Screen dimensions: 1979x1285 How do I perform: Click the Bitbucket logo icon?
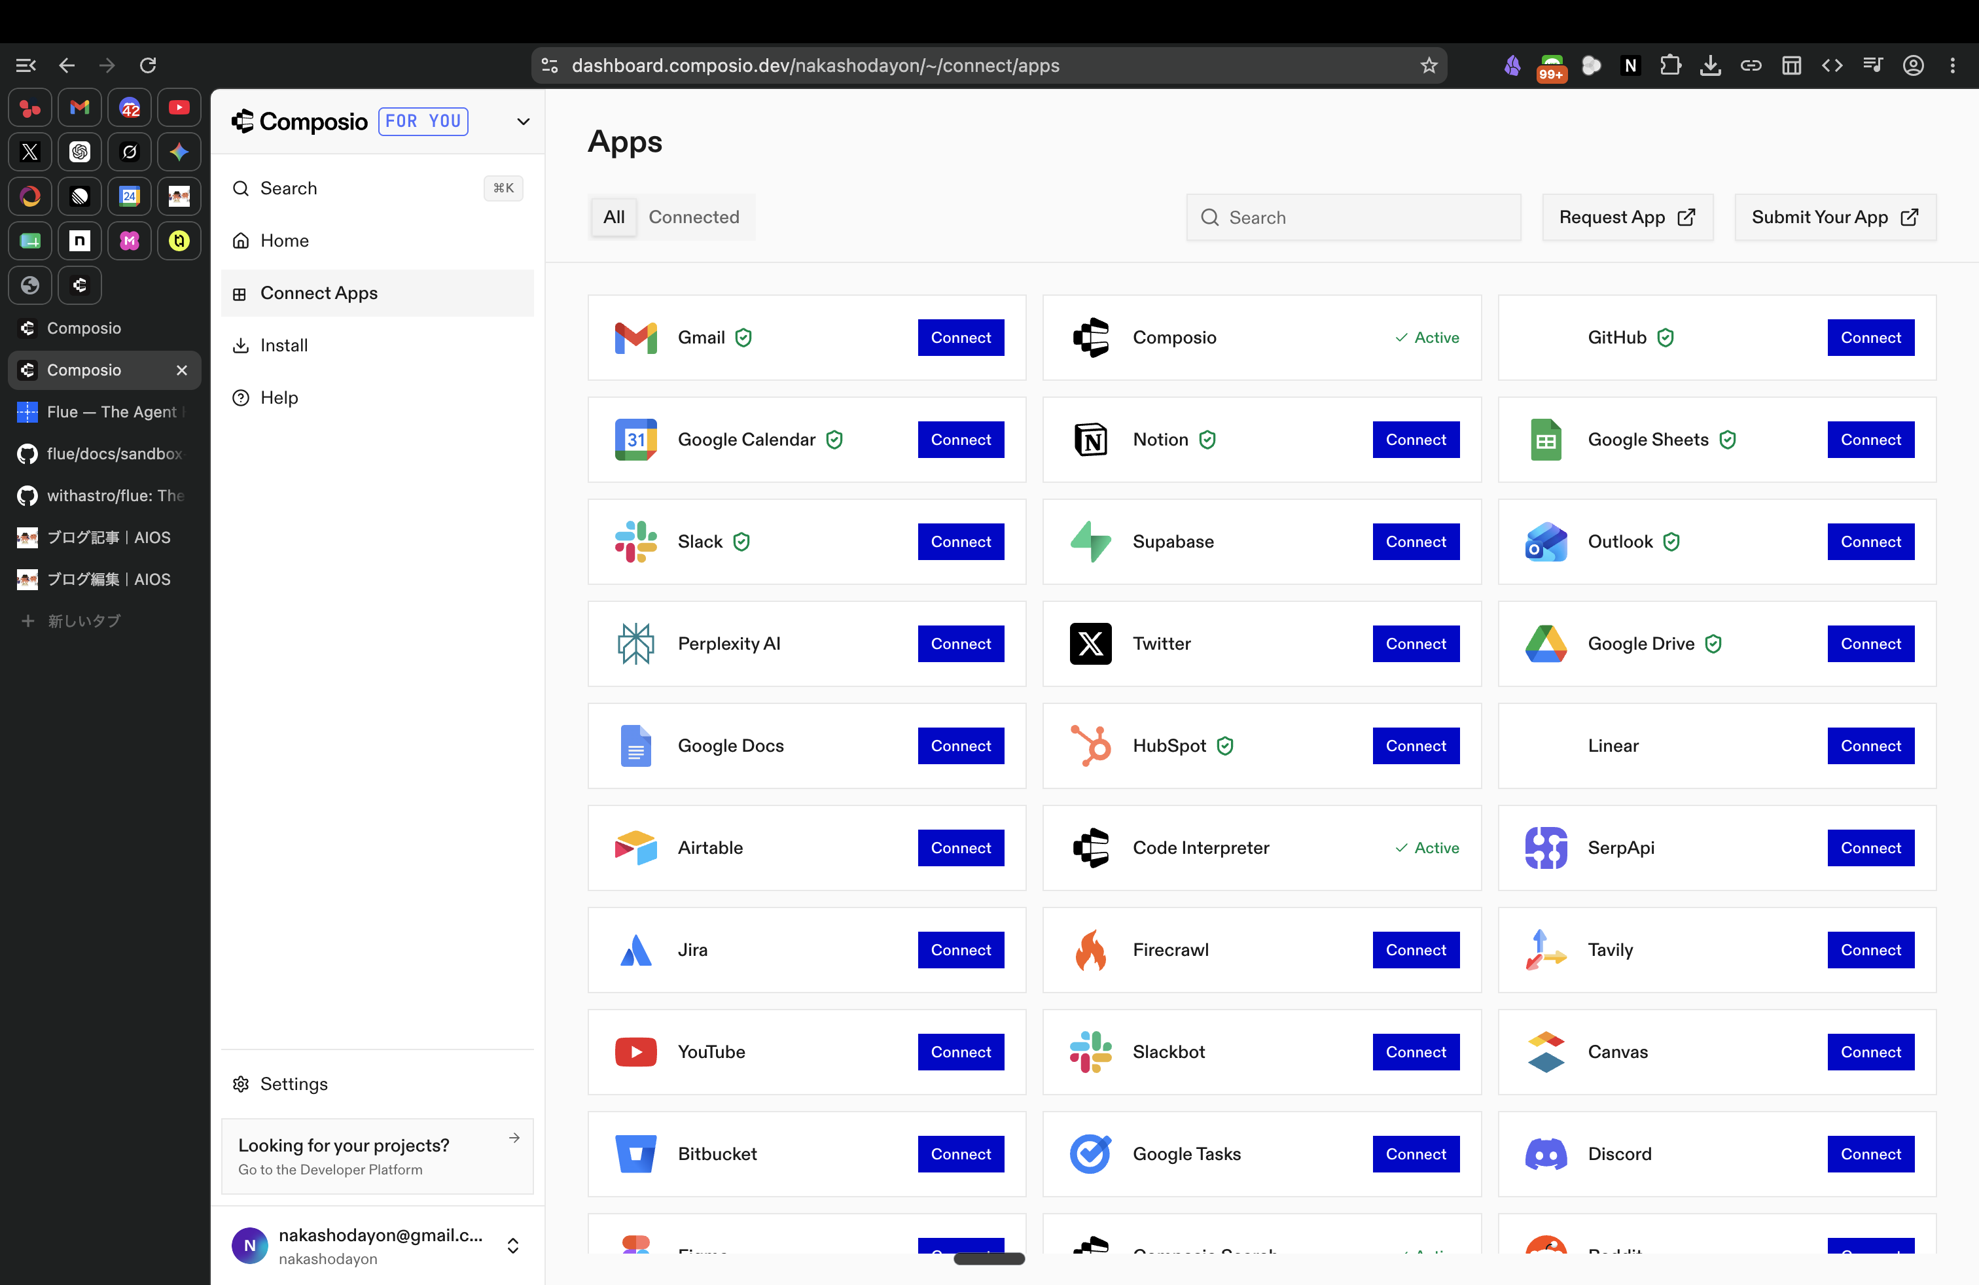coord(635,1153)
